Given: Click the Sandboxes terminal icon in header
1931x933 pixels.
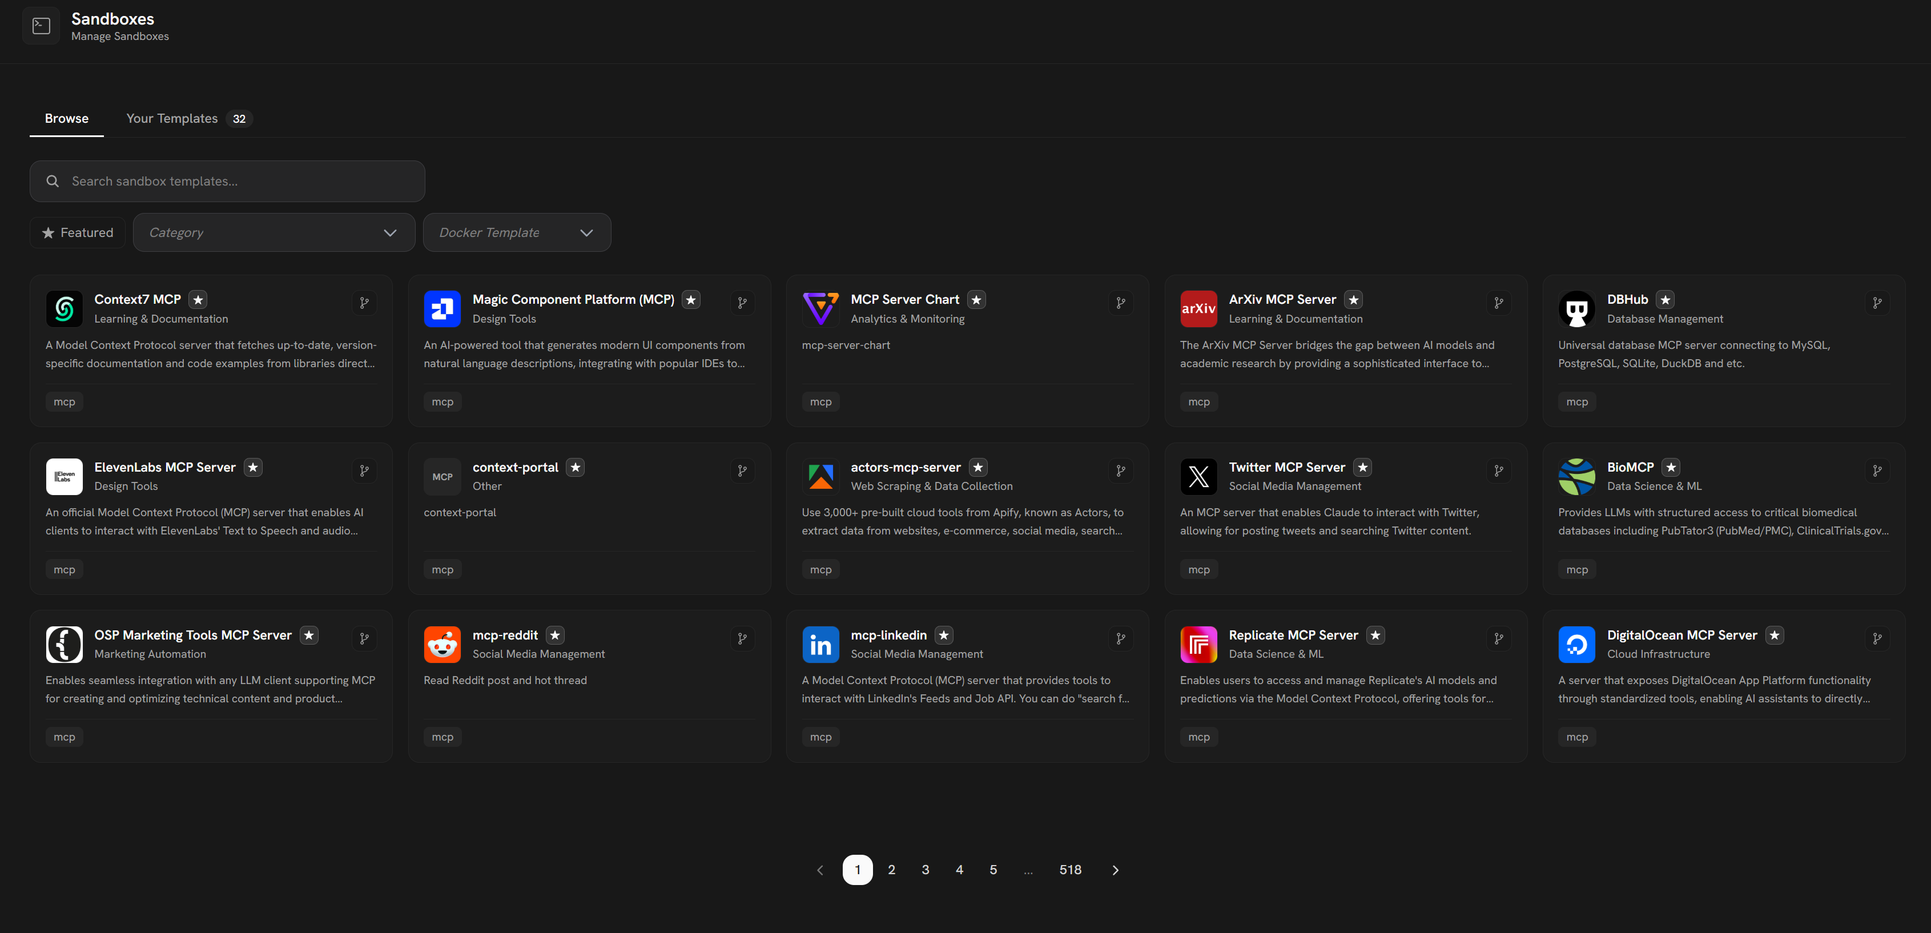Looking at the screenshot, I should coord(41,26).
